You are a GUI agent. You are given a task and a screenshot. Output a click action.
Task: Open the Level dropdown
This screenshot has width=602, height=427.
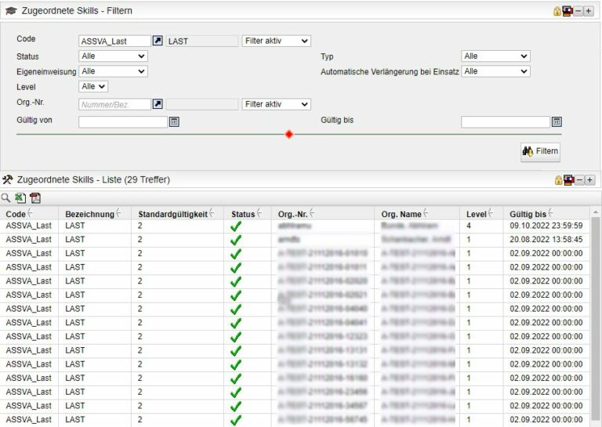[x=93, y=87]
